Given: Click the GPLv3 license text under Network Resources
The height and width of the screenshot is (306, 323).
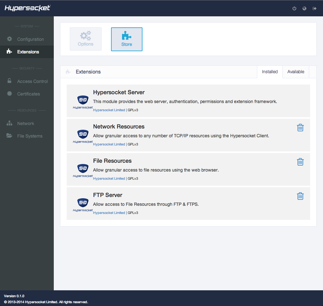Looking at the screenshot, I should [x=133, y=144].
